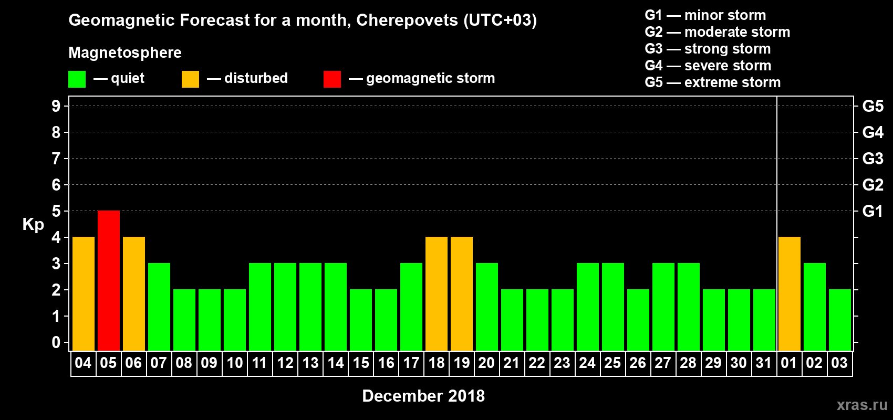The height and width of the screenshot is (420, 893).
Task: Click the green bar for date 24
Action: click(588, 307)
